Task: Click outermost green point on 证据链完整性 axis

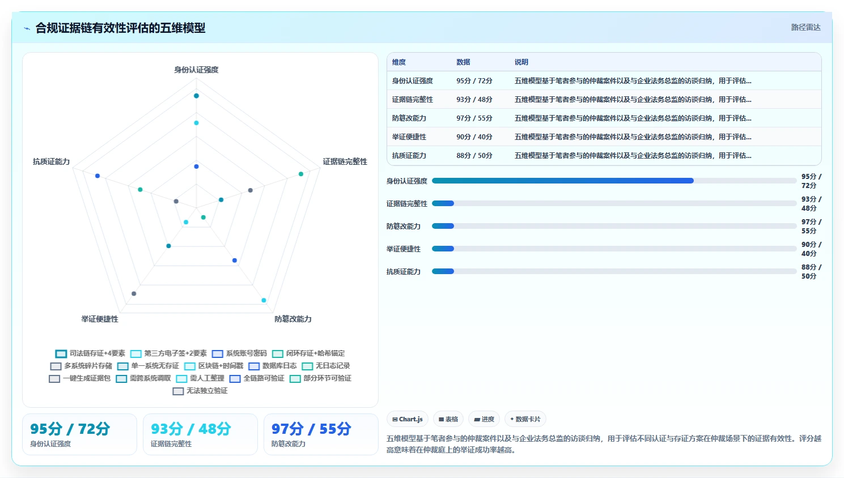Action: tap(301, 174)
